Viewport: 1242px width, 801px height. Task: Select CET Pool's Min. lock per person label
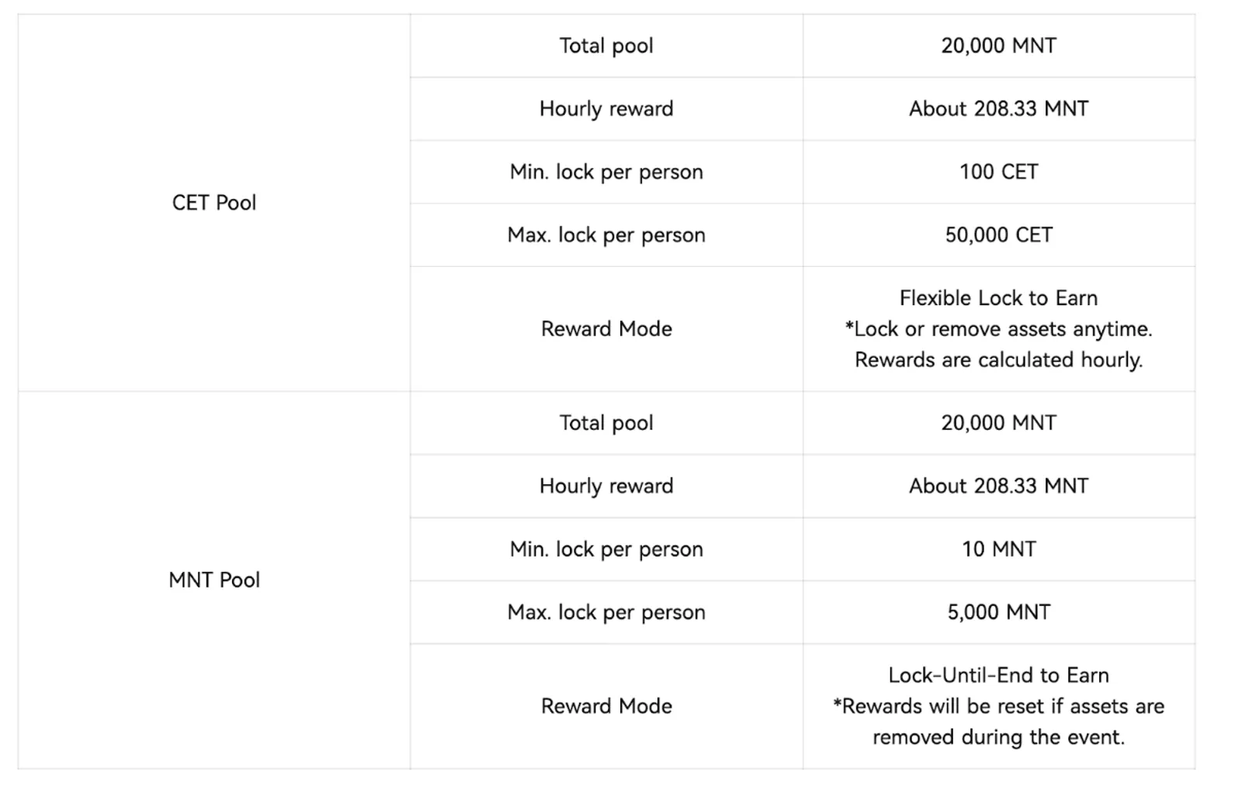pos(606,172)
